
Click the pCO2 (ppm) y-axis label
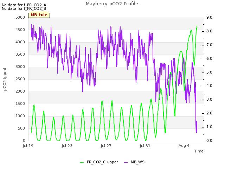(5, 79)
